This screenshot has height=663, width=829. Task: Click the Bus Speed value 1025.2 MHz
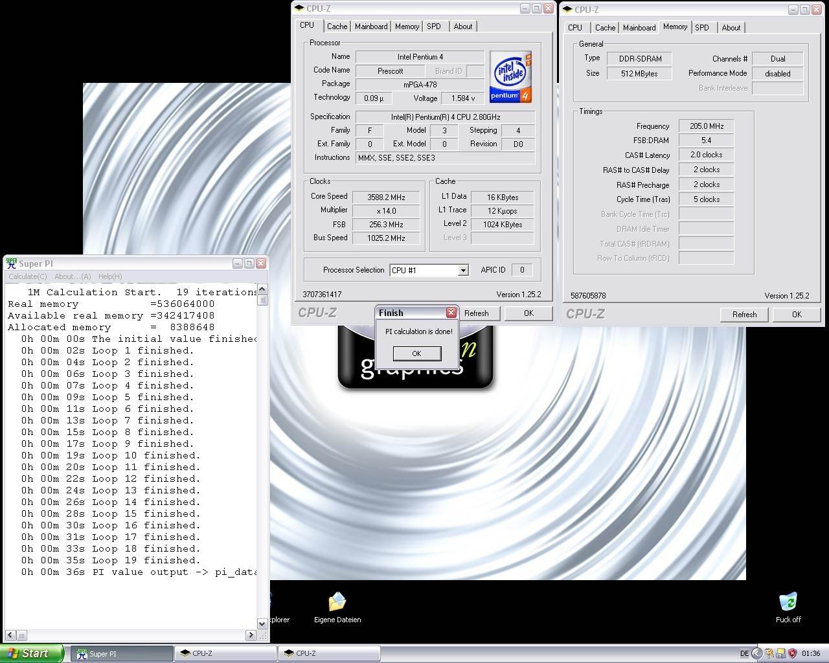[x=387, y=238]
